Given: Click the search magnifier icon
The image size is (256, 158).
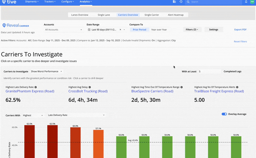Looking at the screenshot, I should [x=188, y=2].
